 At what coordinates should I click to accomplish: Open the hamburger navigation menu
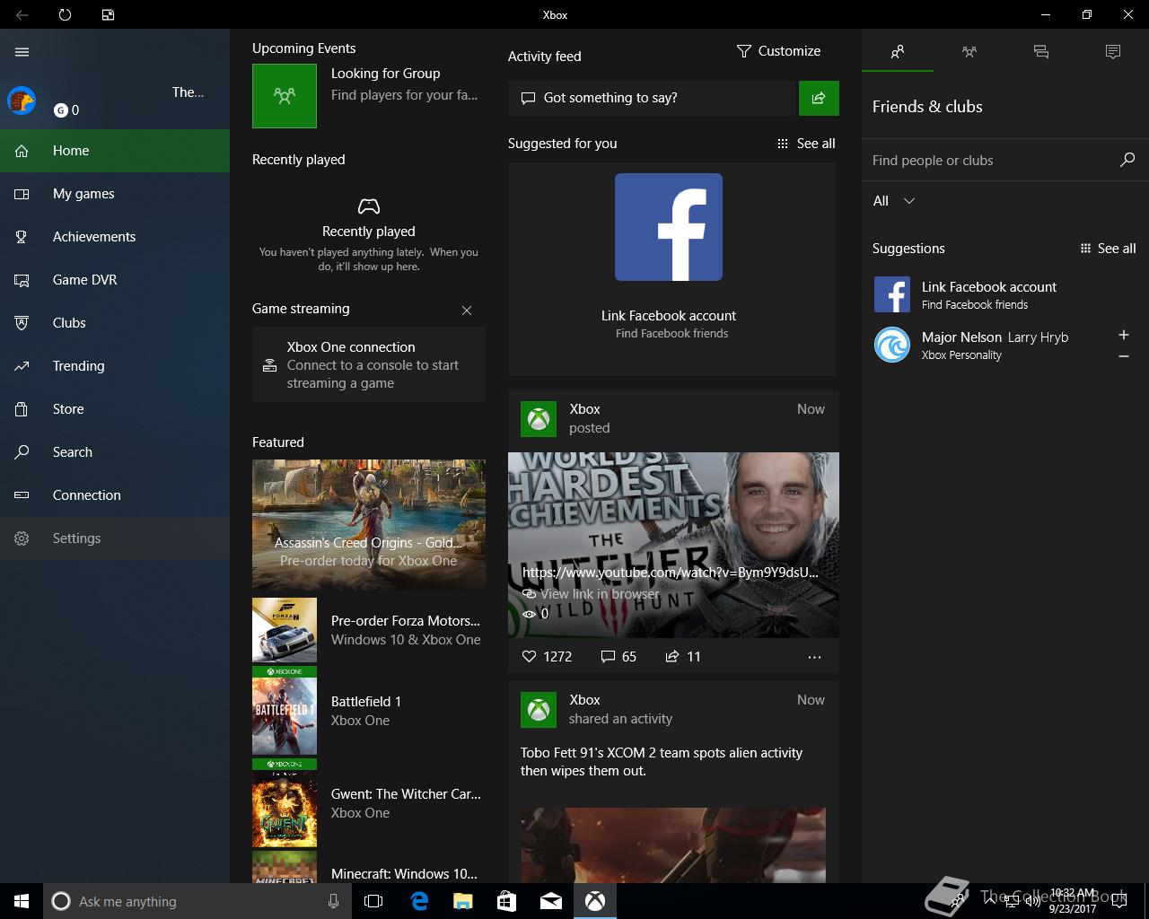[x=22, y=52]
